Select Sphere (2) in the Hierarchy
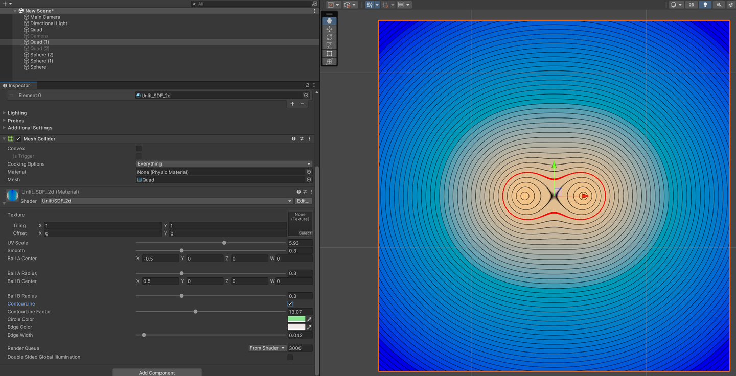The height and width of the screenshot is (376, 736). pos(41,55)
